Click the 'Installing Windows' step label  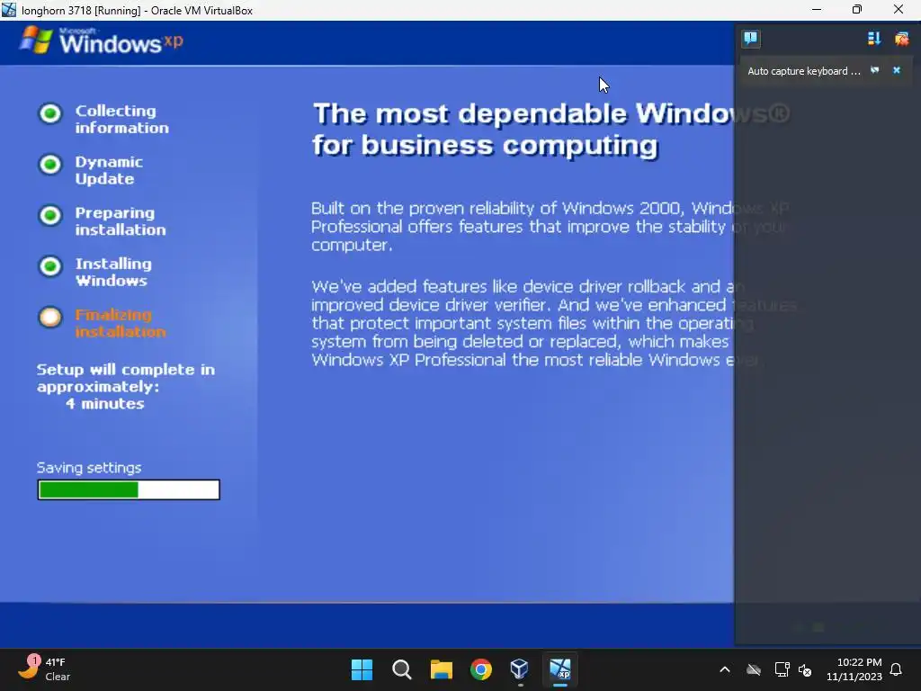[x=113, y=272]
